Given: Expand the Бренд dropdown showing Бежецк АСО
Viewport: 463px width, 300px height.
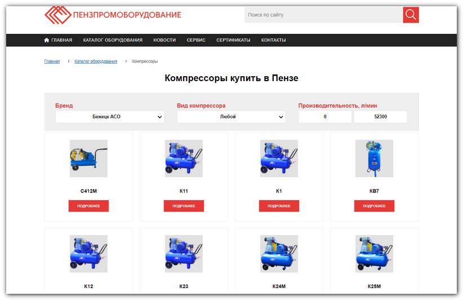Looking at the screenshot, I should 109,117.
